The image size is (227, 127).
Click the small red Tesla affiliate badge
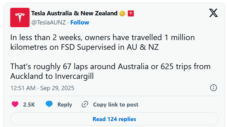coord(131,13)
